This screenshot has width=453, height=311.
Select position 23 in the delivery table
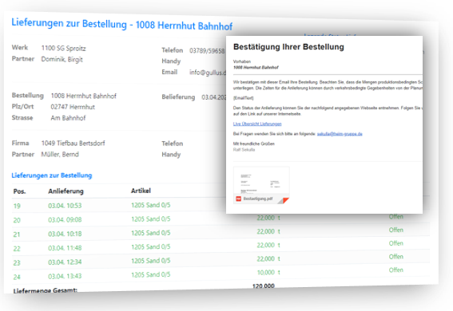[17, 263]
